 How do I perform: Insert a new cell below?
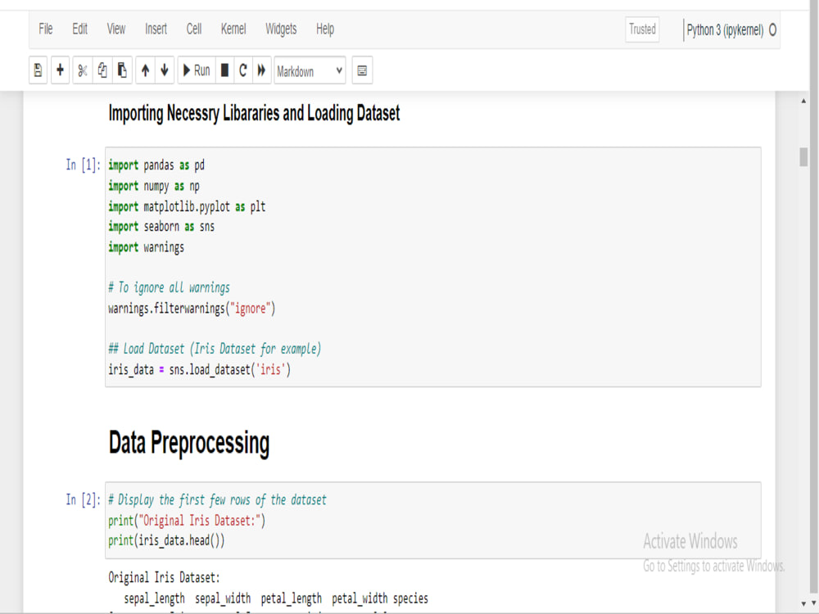59,70
